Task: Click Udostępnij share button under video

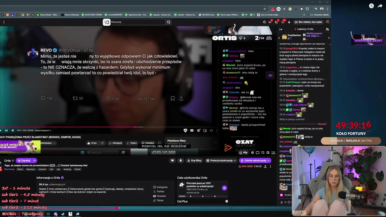Action: (x=115, y=143)
